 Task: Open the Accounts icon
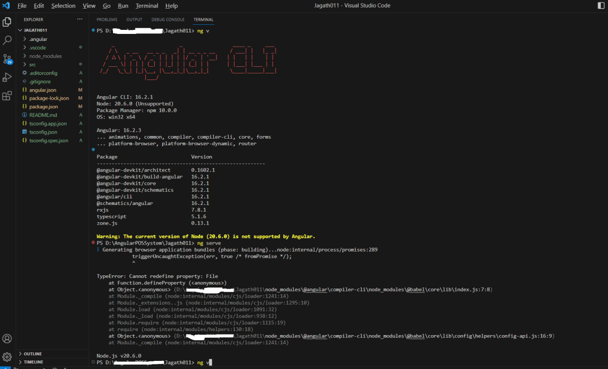[x=7, y=339]
